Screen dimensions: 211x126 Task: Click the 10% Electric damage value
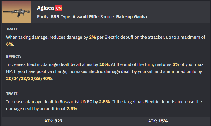pos(103,64)
